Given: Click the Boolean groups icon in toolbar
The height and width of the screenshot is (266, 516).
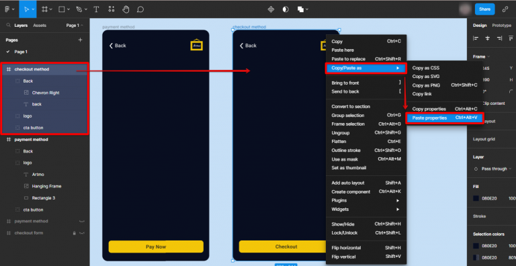Looking at the screenshot, I should point(300,9).
